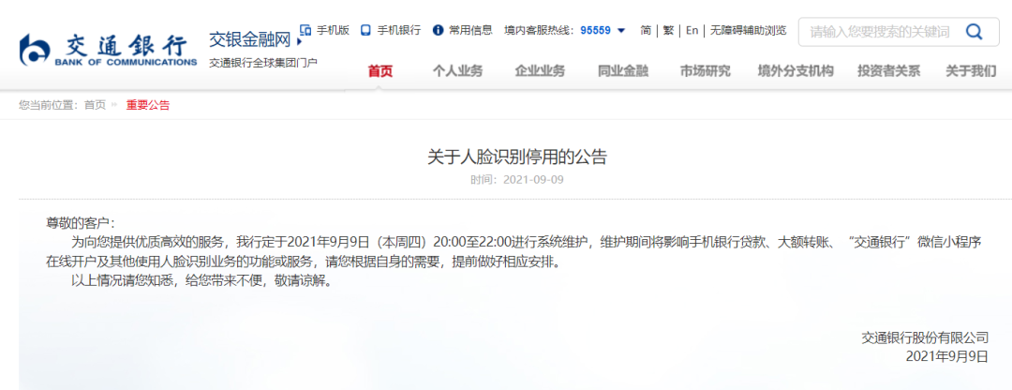The height and width of the screenshot is (390, 1012).
Task: Open the 企业业务 menu
Action: click(x=540, y=71)
